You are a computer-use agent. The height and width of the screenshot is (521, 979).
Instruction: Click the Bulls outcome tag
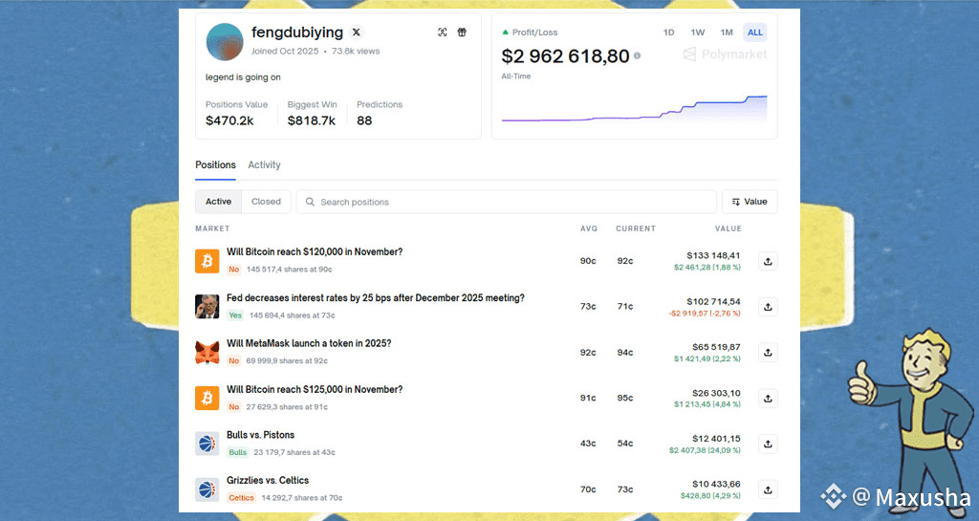(x=237, y=452)
